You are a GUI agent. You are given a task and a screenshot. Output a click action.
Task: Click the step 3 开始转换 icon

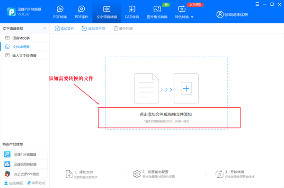[220, 174]
